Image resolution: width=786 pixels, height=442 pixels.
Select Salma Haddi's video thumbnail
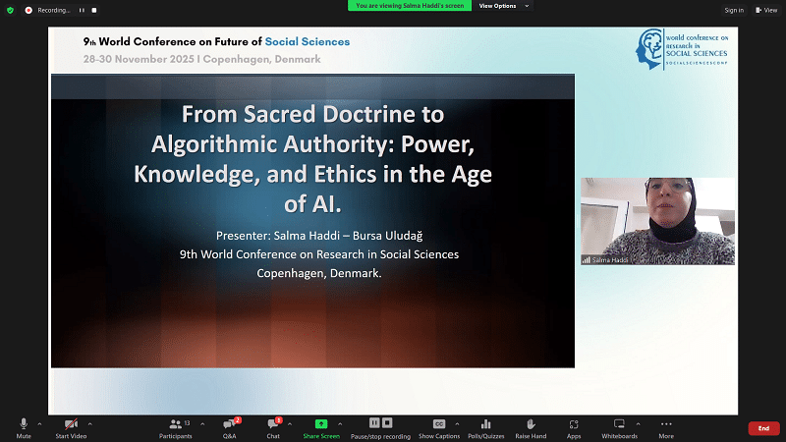(657, 221)
